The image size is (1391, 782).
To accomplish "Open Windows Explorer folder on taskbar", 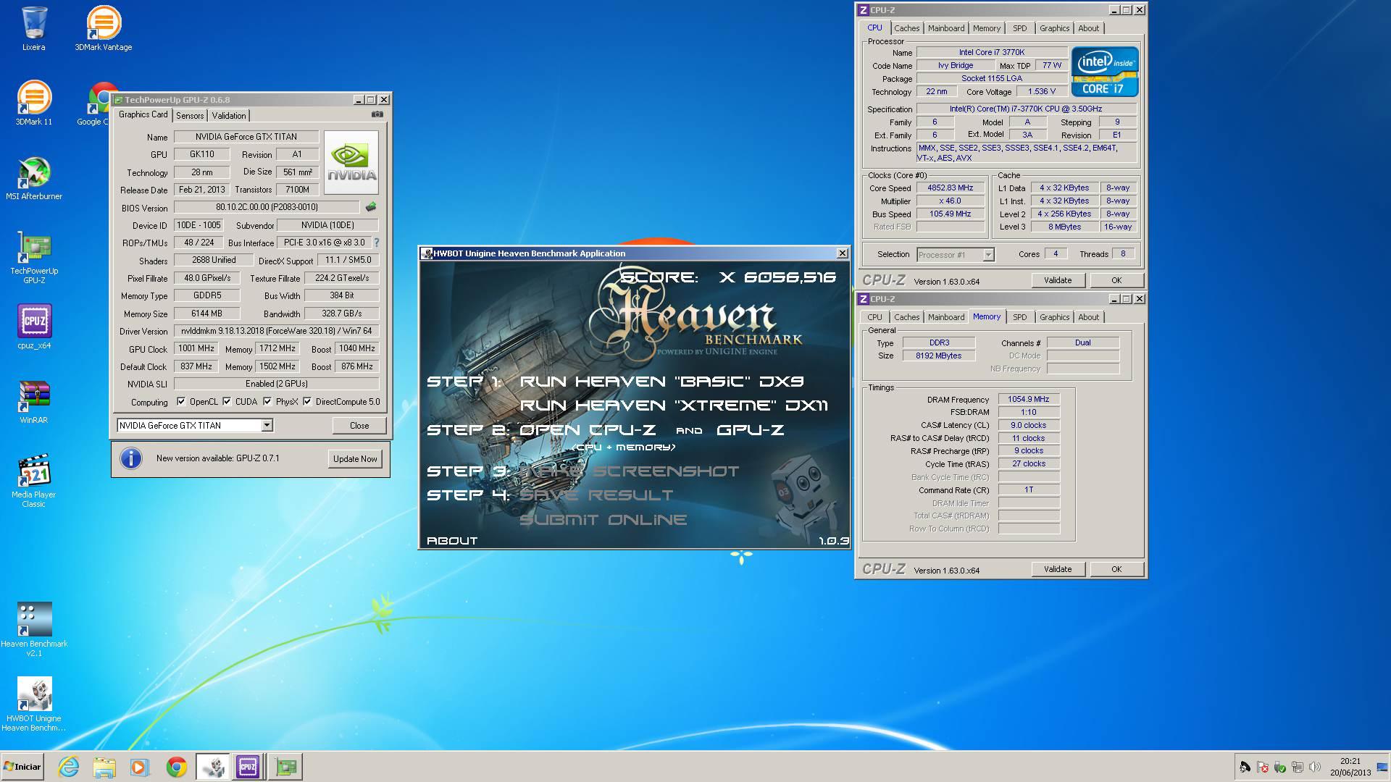I will [x=104, y=767].
